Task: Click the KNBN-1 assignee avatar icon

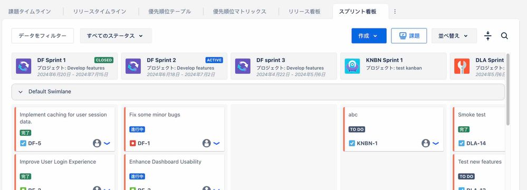Action: [x=426, y=144]
